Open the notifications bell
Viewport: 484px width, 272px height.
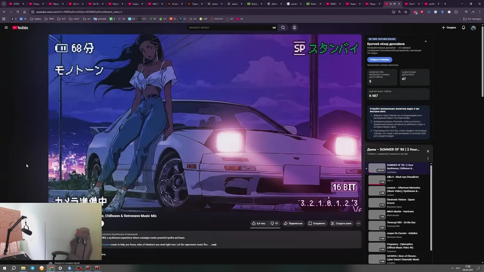coord(464,28)
